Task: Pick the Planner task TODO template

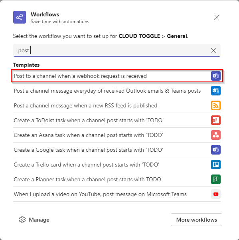Action: tap(117, 179)
